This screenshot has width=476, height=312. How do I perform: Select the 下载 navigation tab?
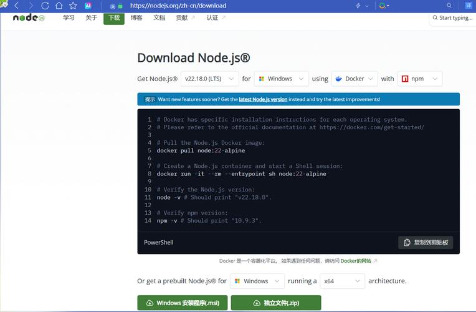coord(114,18)
